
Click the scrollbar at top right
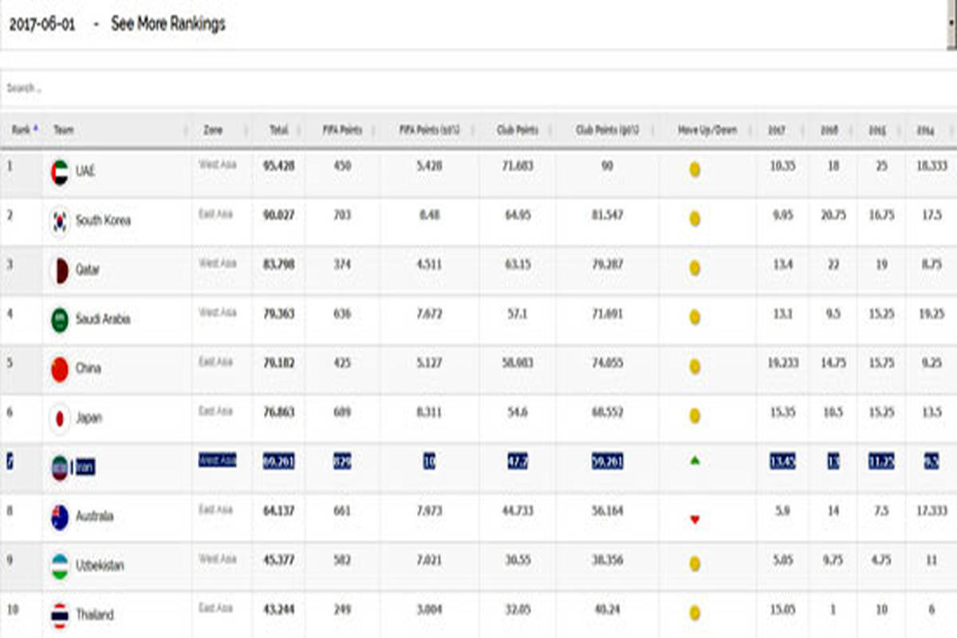coord(951,24)
